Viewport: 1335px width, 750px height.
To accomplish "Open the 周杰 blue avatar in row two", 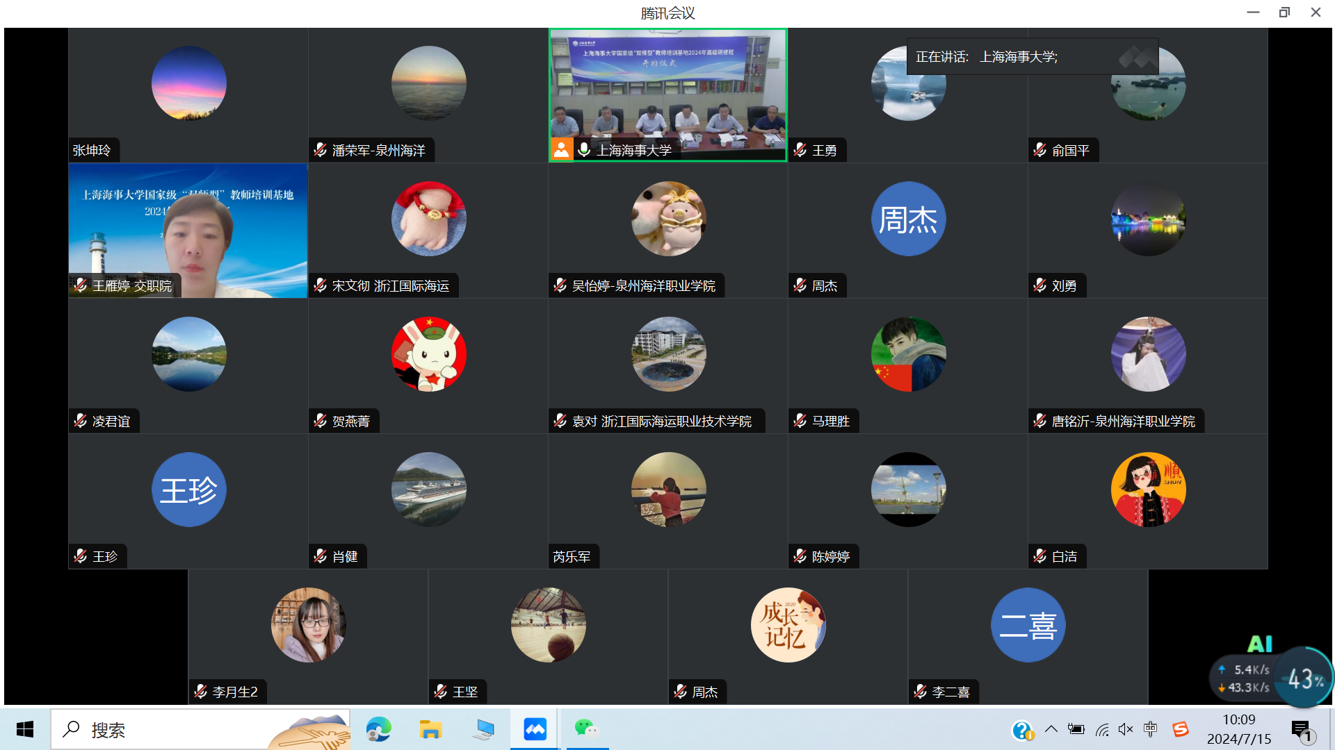I will tap(908, 219).
